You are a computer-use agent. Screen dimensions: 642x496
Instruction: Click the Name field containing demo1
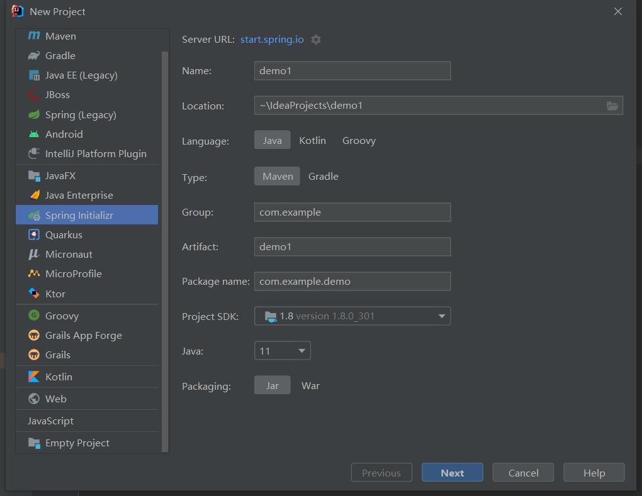[x=352, y=71]
